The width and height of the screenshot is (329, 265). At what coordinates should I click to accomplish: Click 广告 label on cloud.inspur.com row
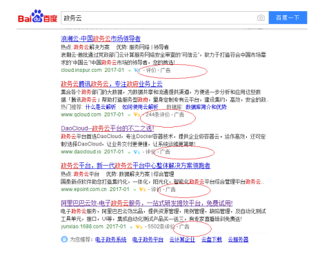(x=166, y=70)
